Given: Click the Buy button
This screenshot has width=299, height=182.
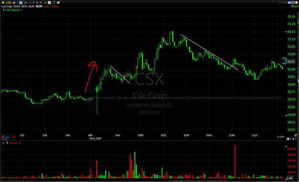Looking at the screenshot, I should [x=8, y=137].
